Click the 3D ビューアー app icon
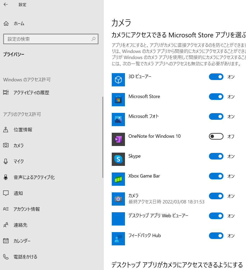The image size is (246, 270). (118, 80)
